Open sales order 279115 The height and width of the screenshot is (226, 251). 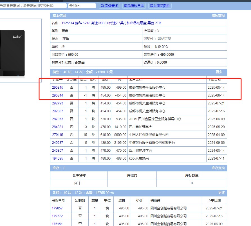click(x=57, y=135)
